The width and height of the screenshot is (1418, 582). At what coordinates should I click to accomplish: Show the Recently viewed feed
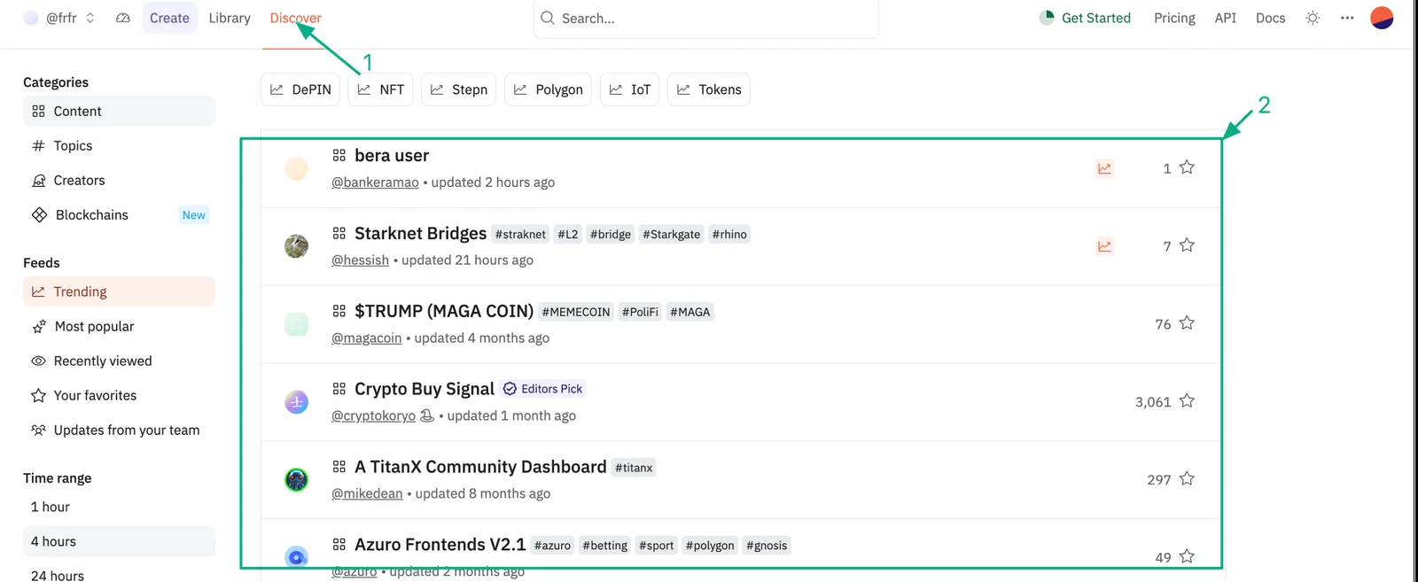coord(119,361)
